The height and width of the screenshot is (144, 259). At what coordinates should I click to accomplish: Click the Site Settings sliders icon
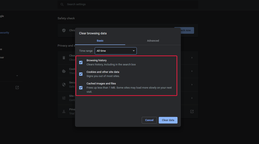point(64,98)
